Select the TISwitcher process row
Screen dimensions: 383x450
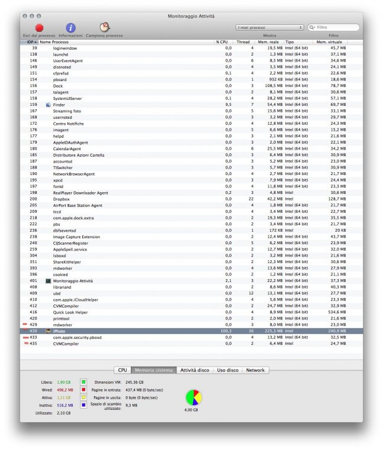click(x=191, y=167)
